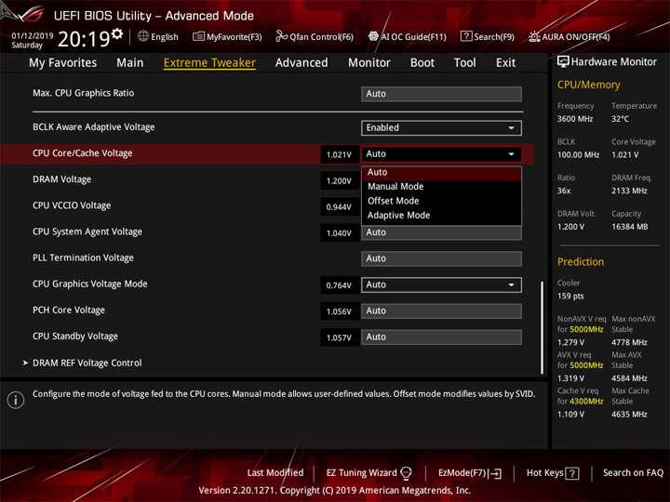
Task: Click the AURA ON/OFF light icon
Action: (534, 36)
